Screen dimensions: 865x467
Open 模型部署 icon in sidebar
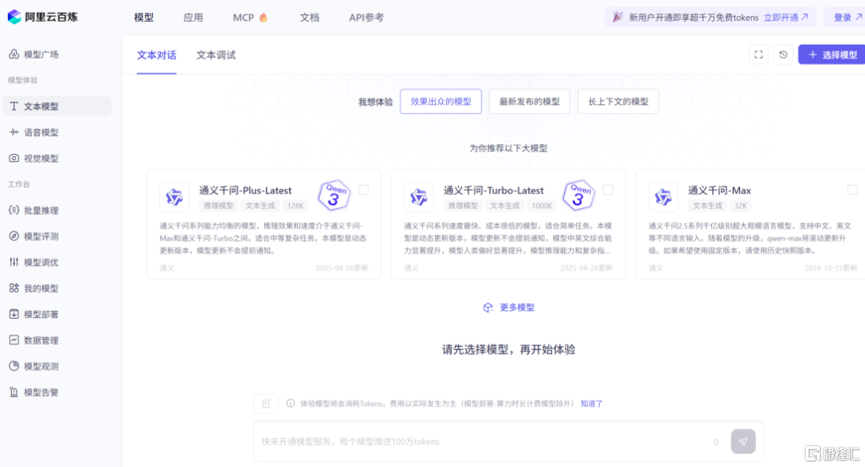click(x=14, y=313)
